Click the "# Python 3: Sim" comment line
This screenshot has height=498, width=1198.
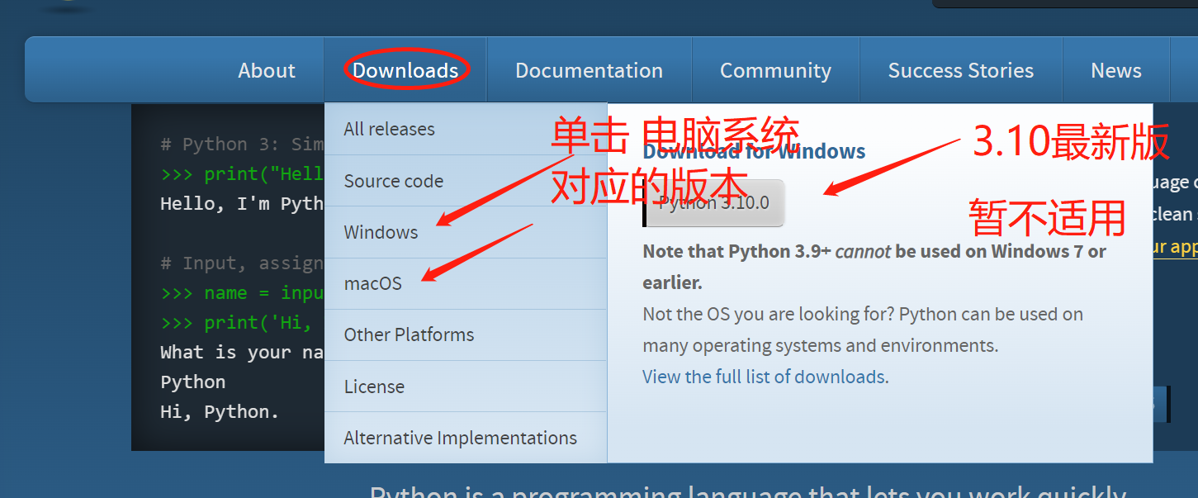click(242, 144)
